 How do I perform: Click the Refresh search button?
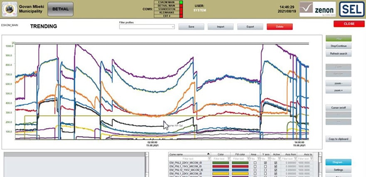339,53
